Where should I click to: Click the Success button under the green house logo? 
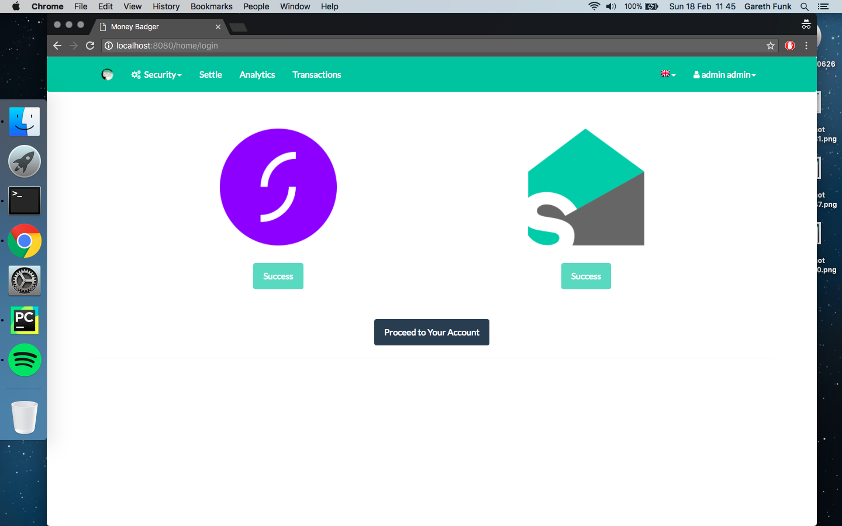(586, 276)
